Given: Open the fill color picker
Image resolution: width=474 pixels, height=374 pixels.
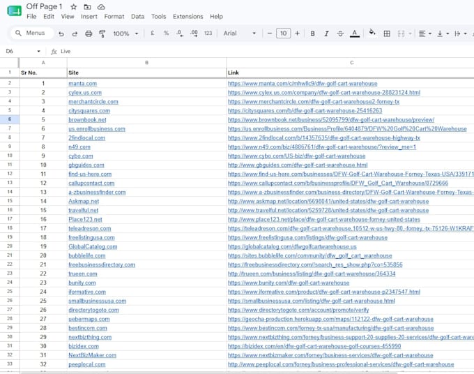Looking at the screenshot, I should (x=372, y=32).
